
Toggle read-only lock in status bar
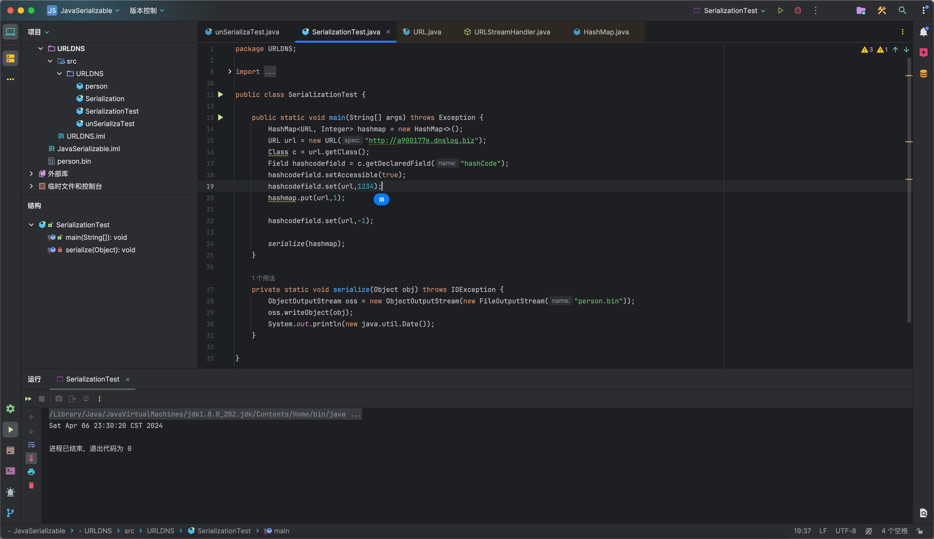[920, 531]
